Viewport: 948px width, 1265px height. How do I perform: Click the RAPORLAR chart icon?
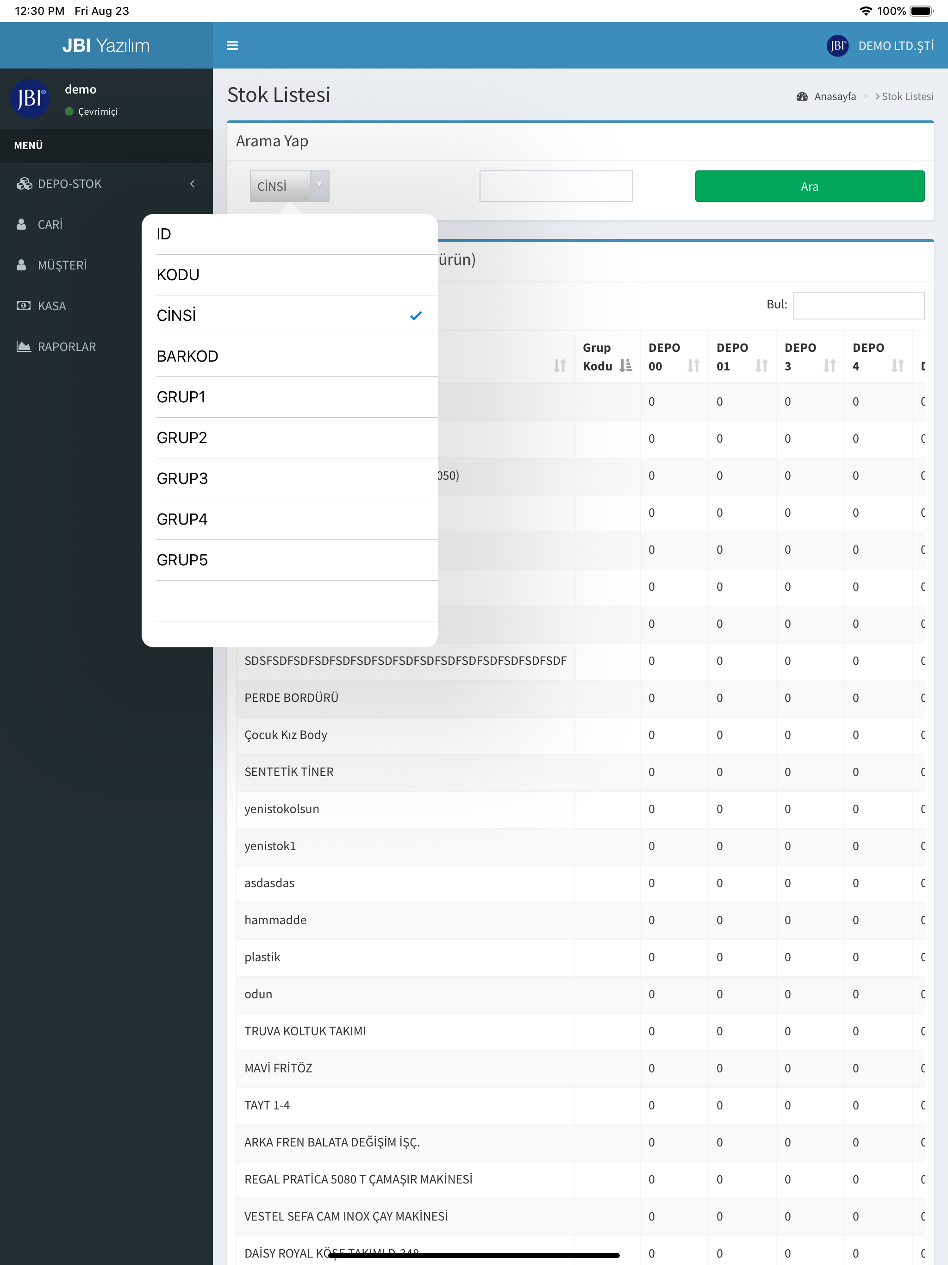[24, 346]
